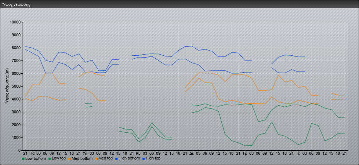Select the 1000 y-axis label
359x165 pixels.
[16, 137]
